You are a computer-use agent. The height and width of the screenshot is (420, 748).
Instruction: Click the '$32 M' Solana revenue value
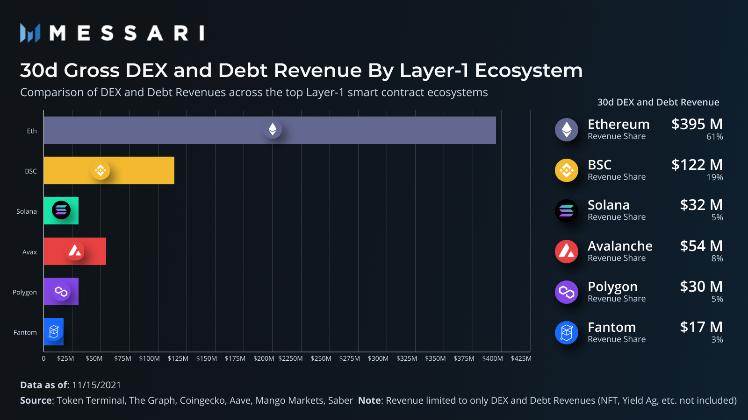(x=701, y=205)
